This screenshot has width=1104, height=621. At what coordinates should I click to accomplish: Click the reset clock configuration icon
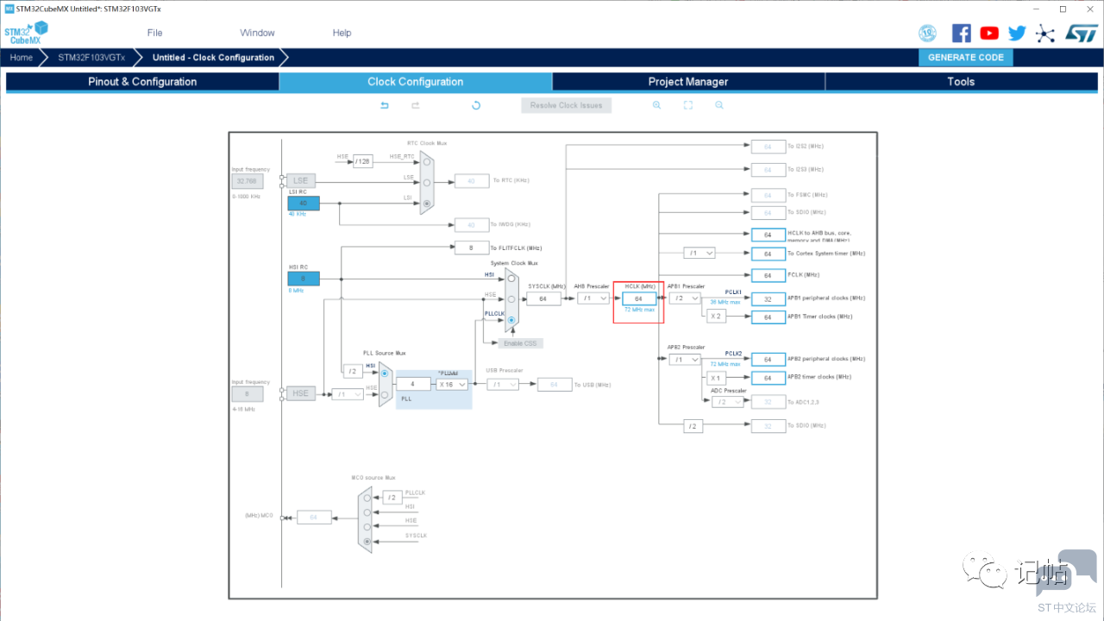tap(475, 105)
